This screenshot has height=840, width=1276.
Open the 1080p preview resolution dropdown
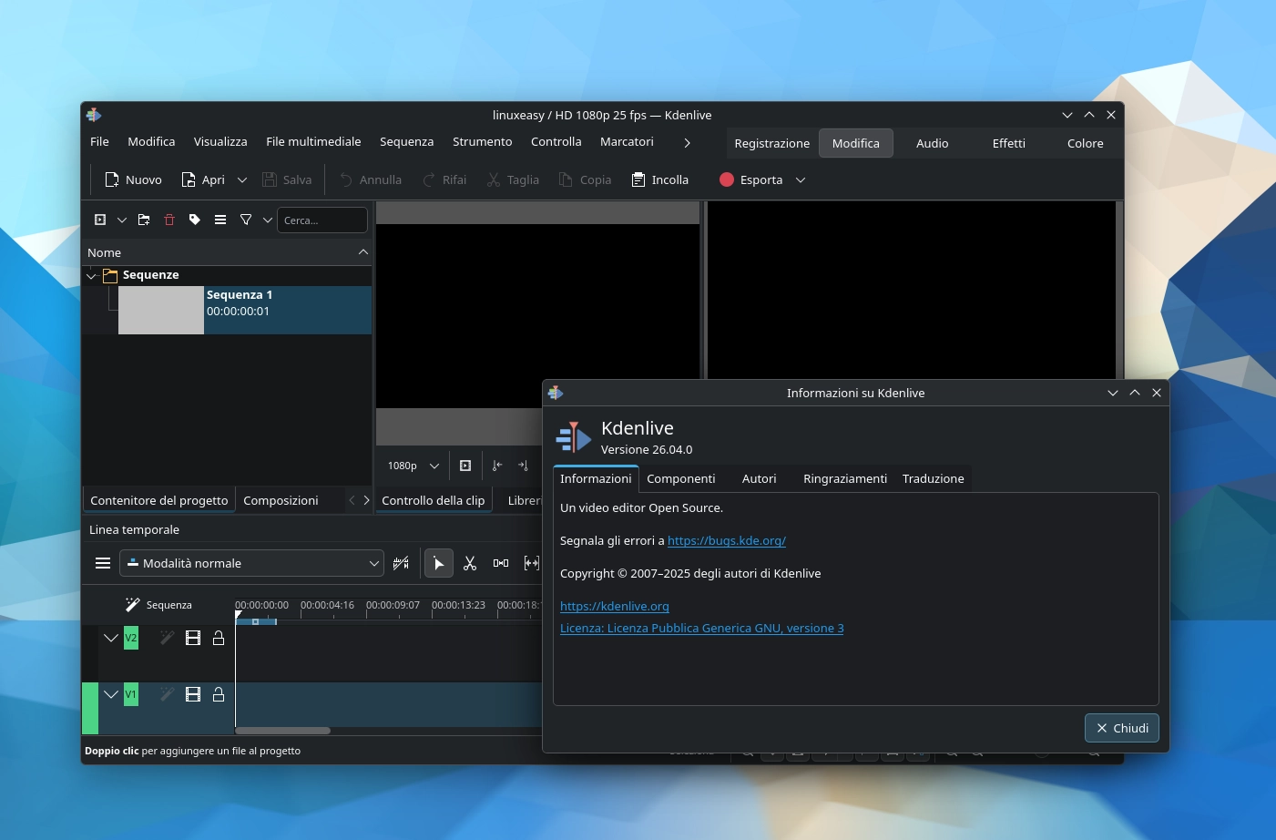(x=413, y=466)
